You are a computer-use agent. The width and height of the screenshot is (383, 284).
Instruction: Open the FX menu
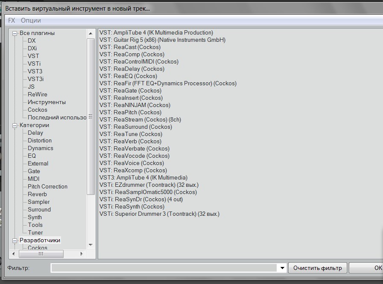(x=12, y=20)
